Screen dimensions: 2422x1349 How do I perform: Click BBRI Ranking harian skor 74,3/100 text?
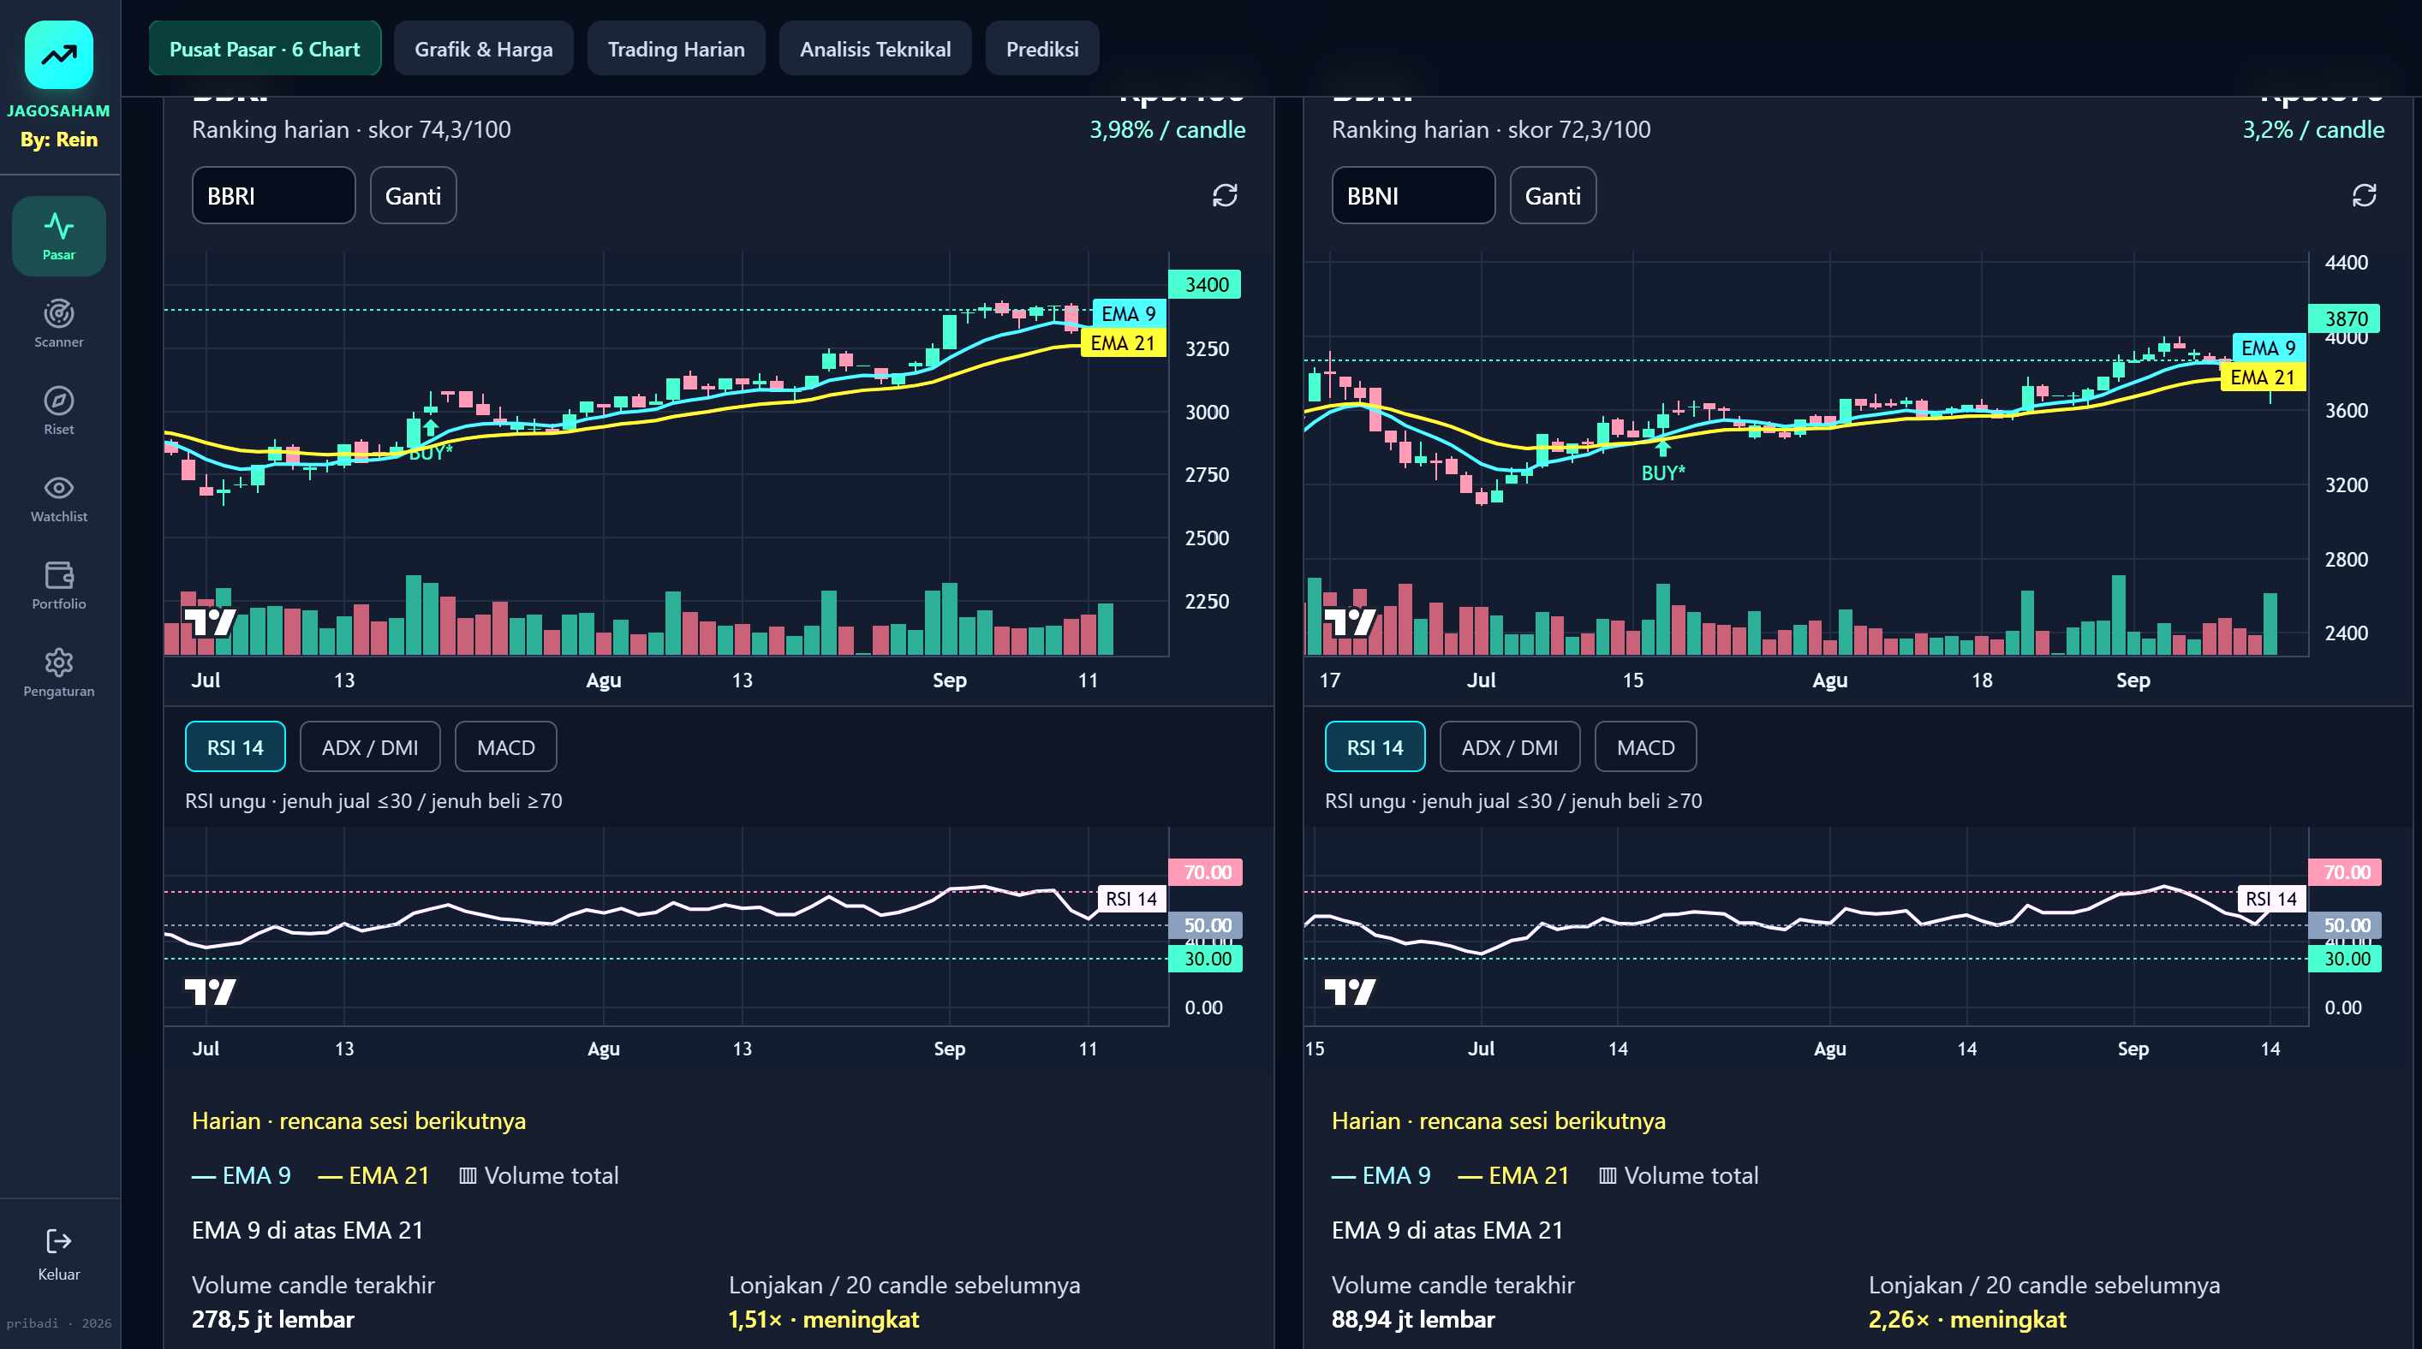coord(352,129)
